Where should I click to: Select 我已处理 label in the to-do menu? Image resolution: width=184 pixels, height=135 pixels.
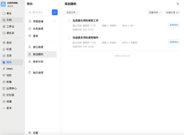(38, 47)
